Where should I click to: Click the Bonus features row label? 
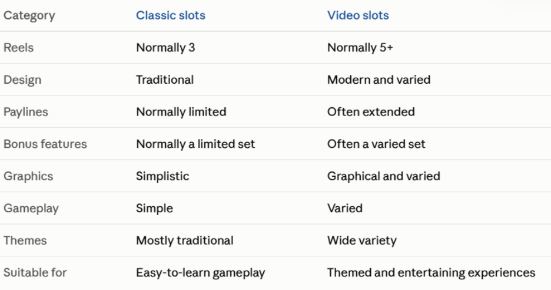45,144
